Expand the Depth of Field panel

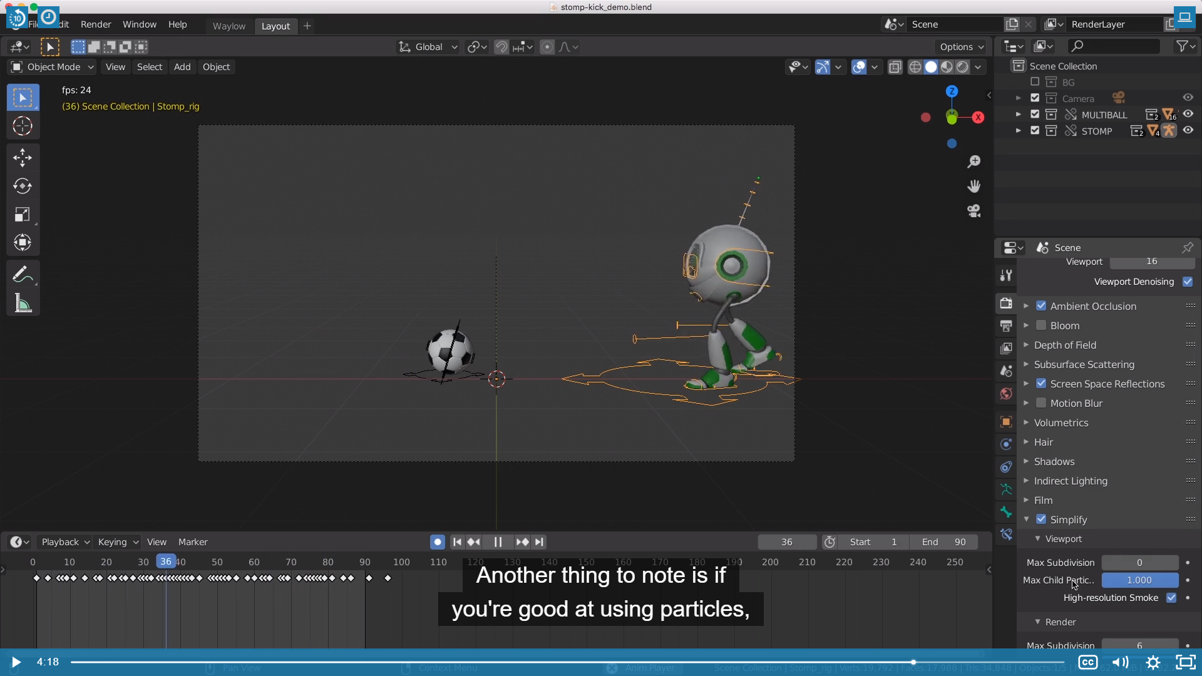click(x=1026, y=345)
